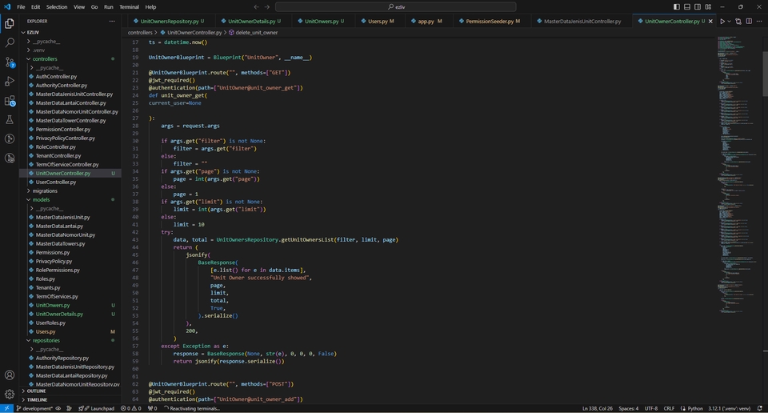Viewport: 768px width, 413px height.
Task: Toggle the secondary side bar visibility
Action: tap(698, 7)
